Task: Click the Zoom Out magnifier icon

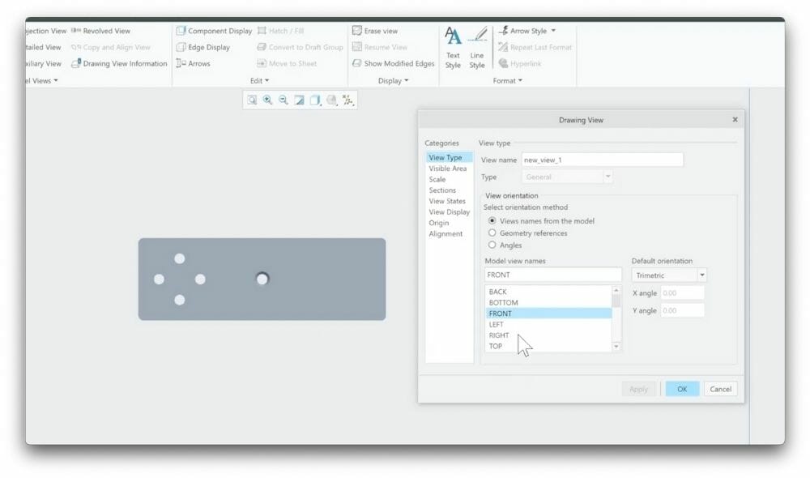Action: tap(282, 100)
